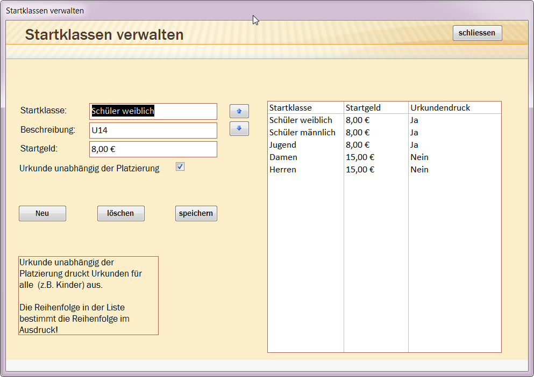Click the move down arrow icon
This screenshot has width=534, height=377.
[239, 129]
